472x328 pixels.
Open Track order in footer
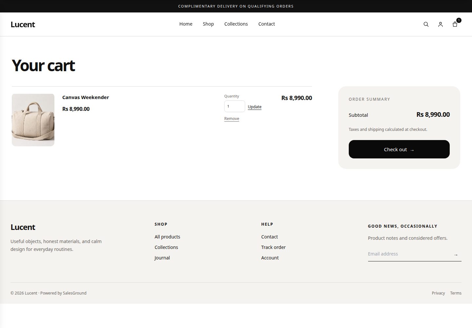273,247
